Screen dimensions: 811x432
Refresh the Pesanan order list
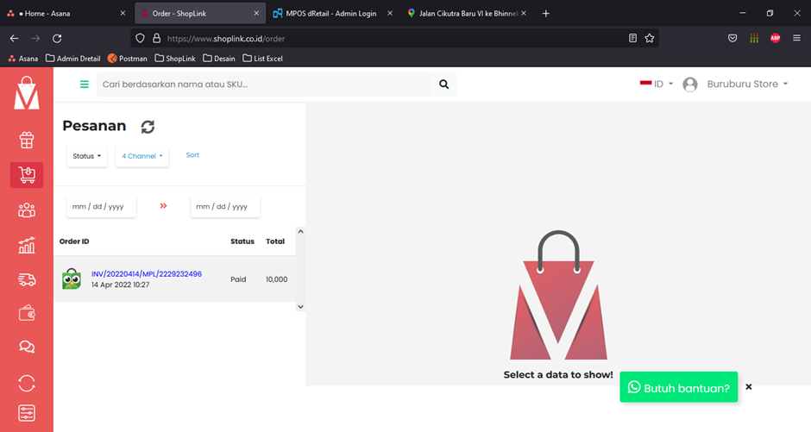(148, 127)
